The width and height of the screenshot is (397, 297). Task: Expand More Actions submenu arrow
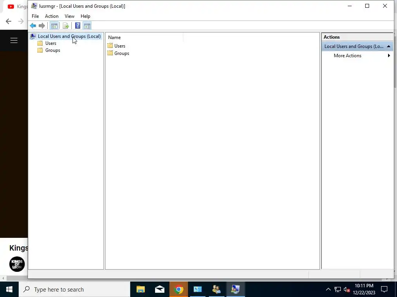pos(389,56)
